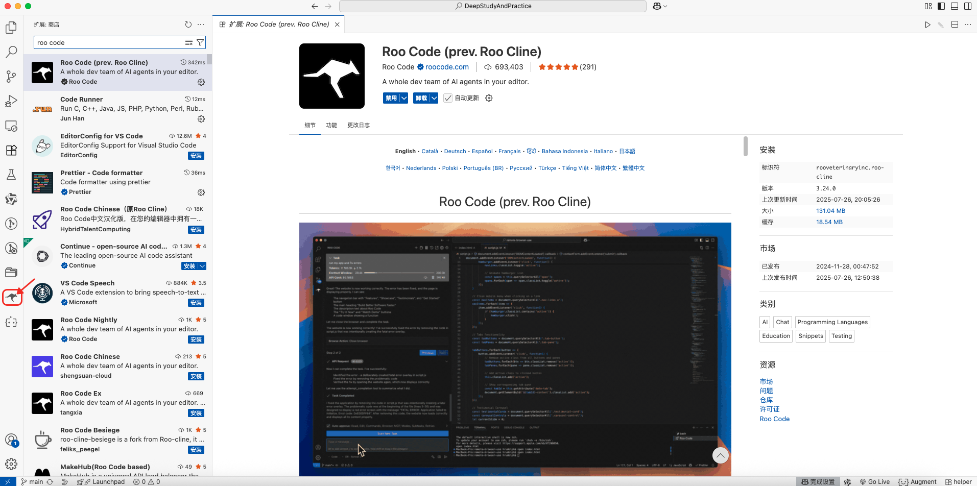
Task: Open editor more actions ellipsis
Action: 968,25
